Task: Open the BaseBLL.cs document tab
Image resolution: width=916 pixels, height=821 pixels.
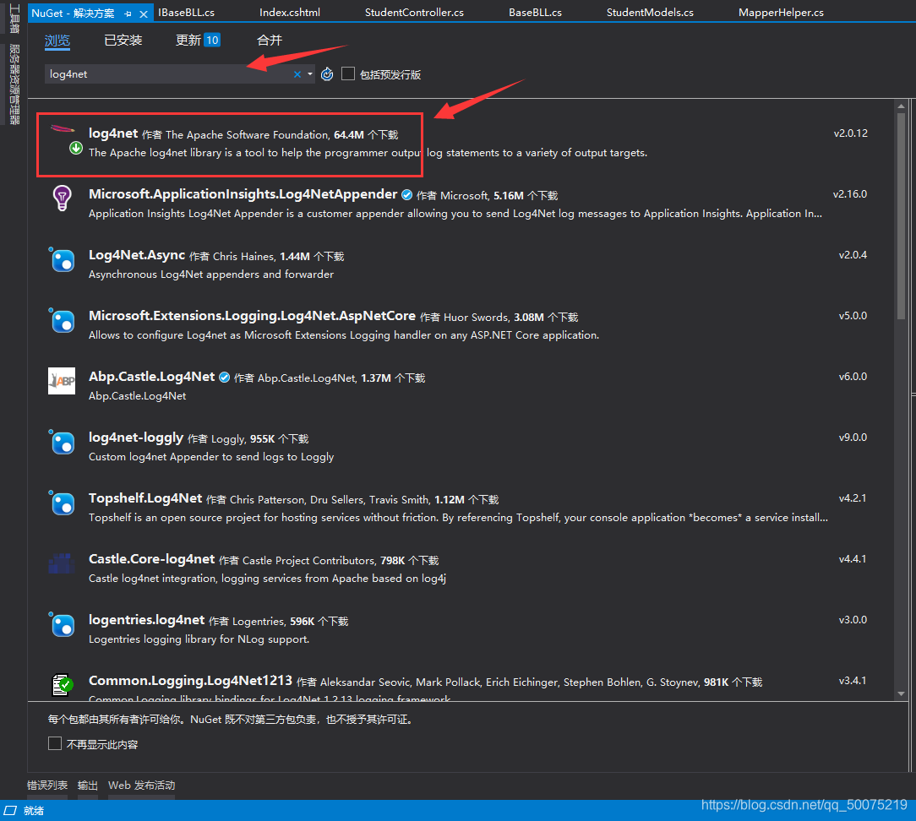Action: 535,13
